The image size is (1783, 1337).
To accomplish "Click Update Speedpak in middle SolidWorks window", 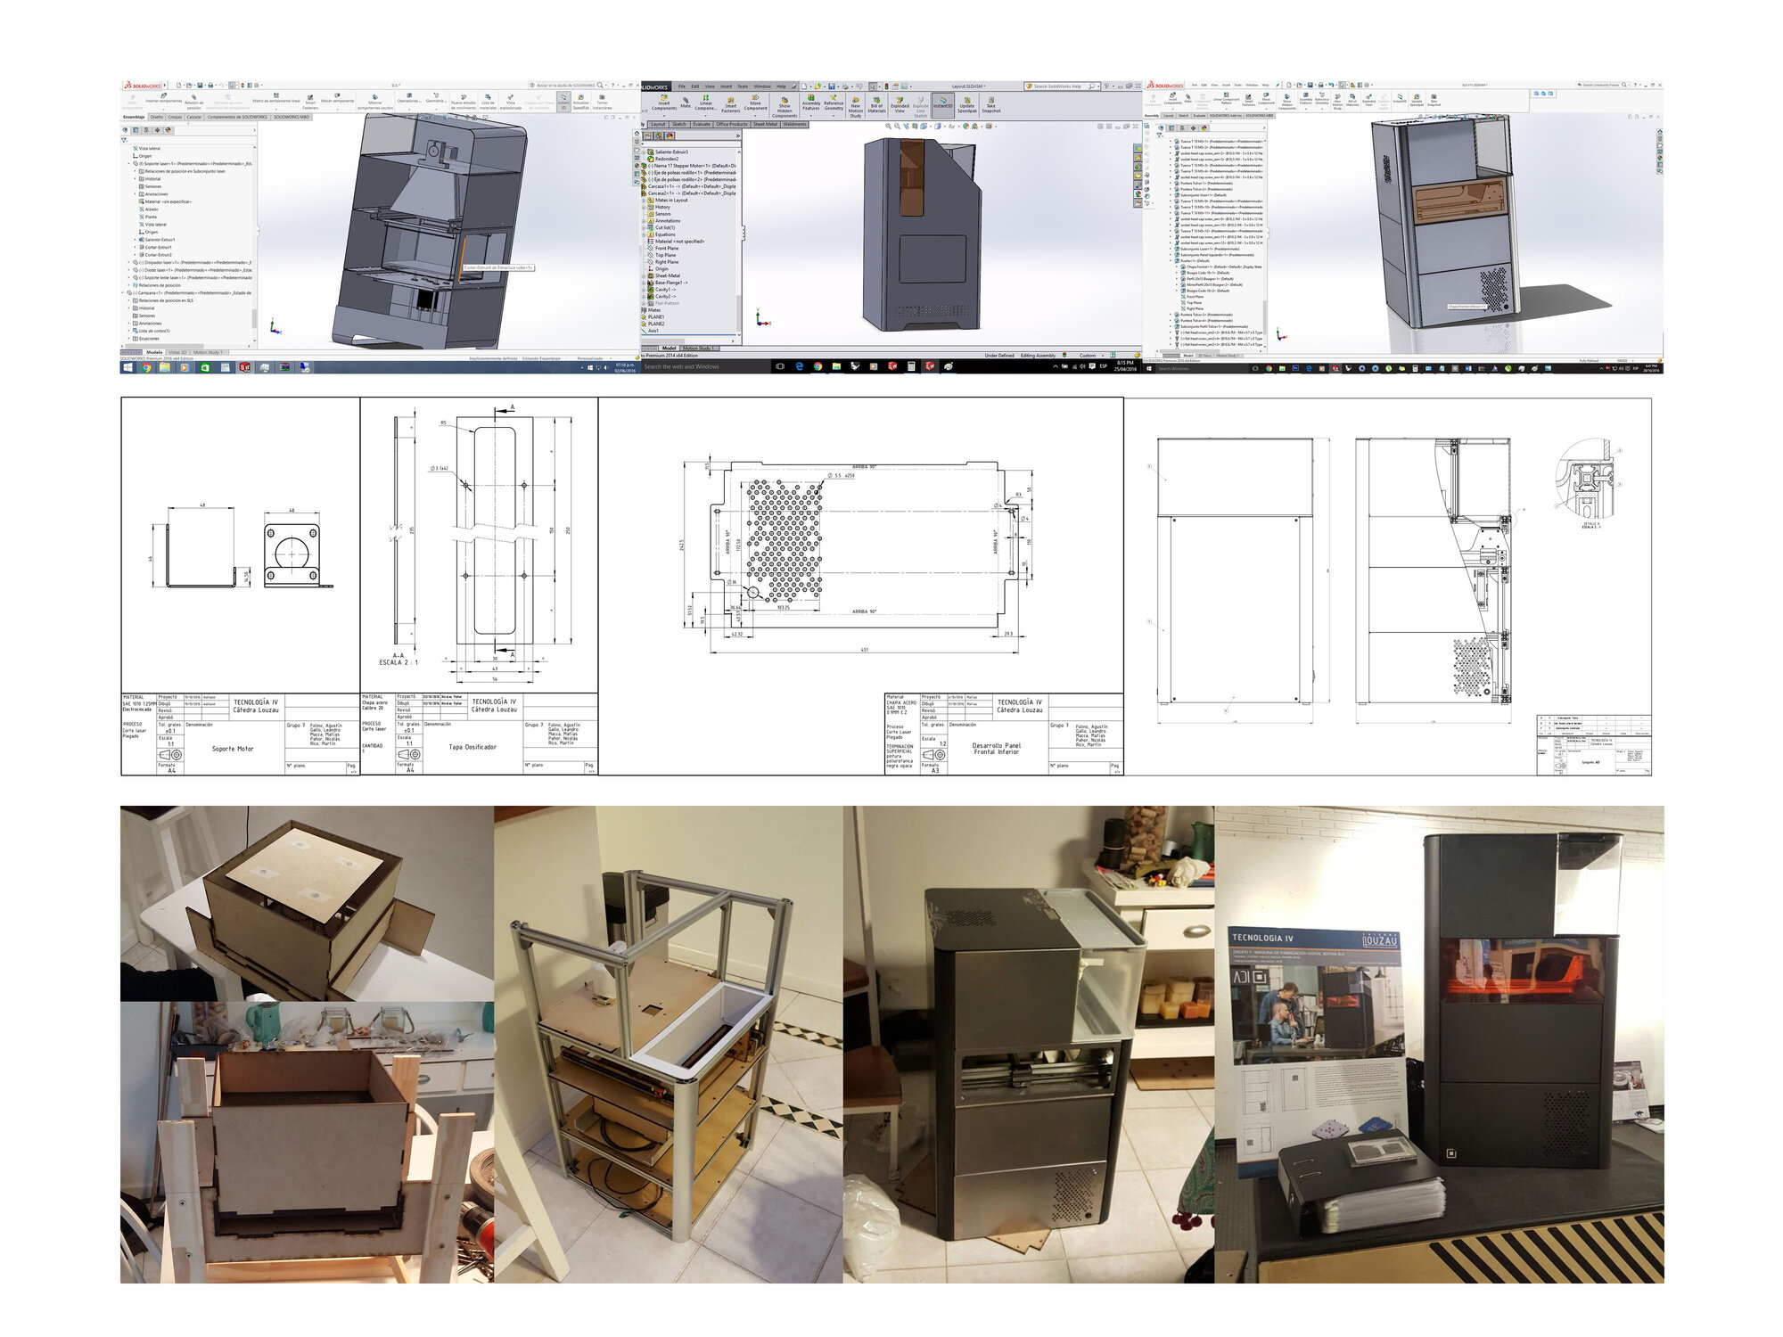I will 967,105.
